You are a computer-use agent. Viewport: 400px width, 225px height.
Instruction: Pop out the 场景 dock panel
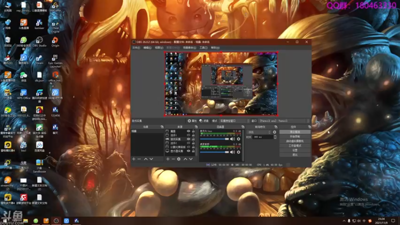(x=162, y=127)
